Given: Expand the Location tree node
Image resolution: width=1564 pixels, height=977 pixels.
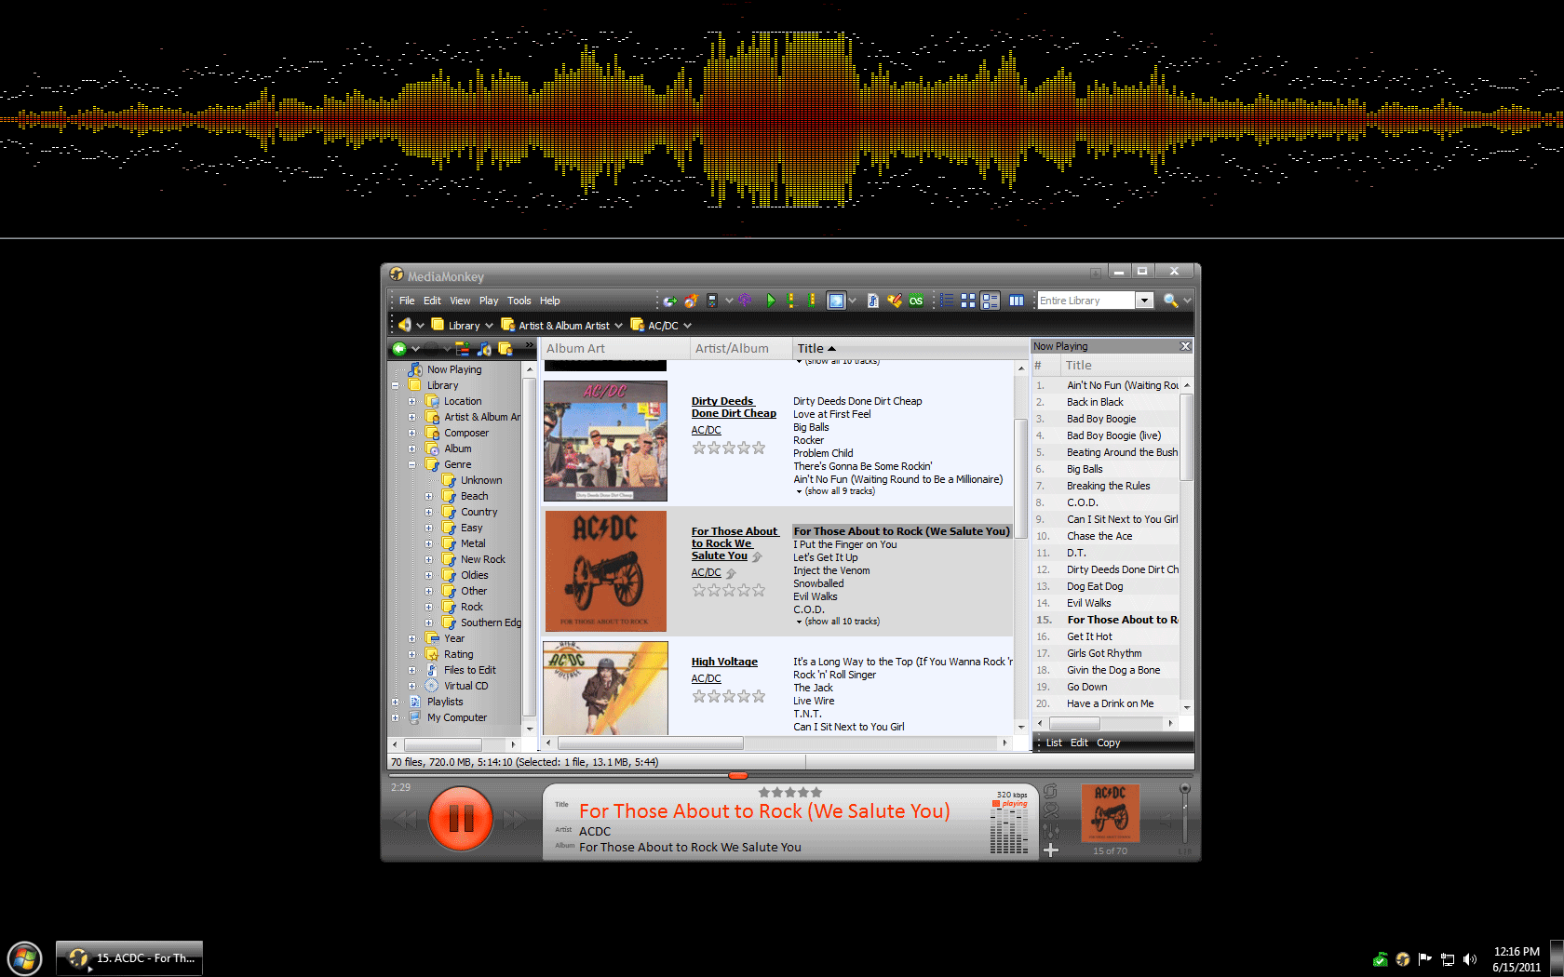Looking at the screenshot, I should click(412, 401).
